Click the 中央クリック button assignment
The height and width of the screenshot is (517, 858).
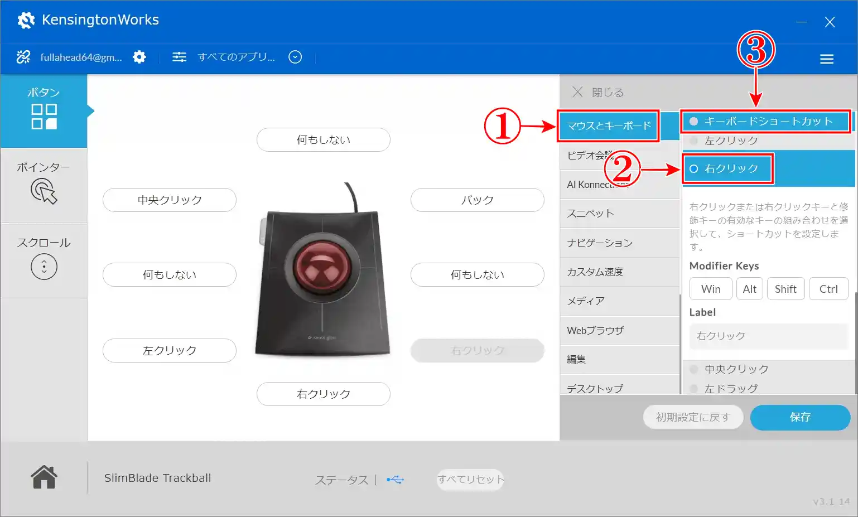[170, 200]
